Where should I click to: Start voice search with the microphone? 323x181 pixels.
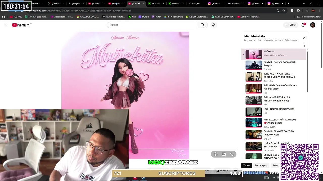point(214,25)
